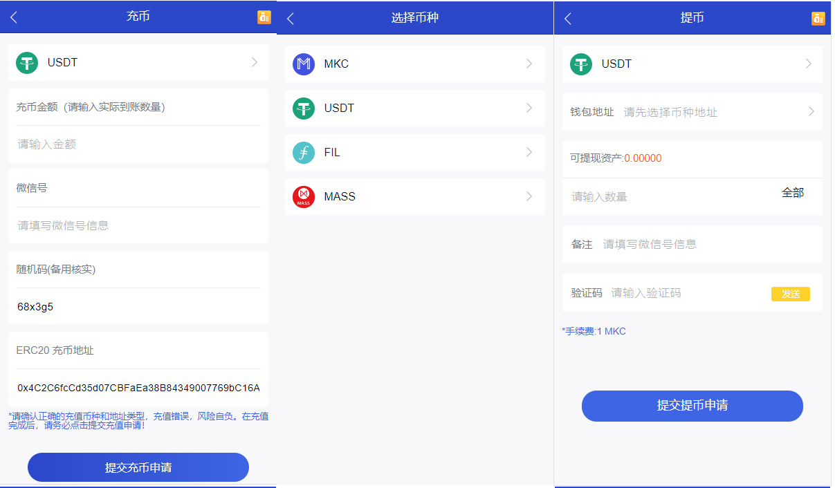This screenshot has width=835, height=488.
Task: Click yellow 发送 verification code button
Action: (790, 294)
